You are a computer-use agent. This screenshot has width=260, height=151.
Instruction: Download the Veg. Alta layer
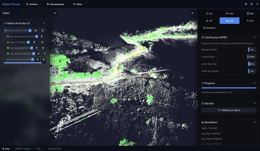click(37, 59)
